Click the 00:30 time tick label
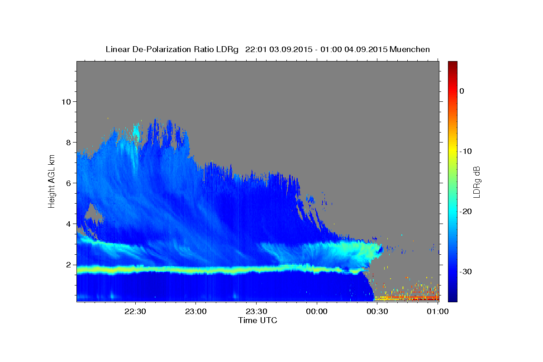 click(377, 311)
